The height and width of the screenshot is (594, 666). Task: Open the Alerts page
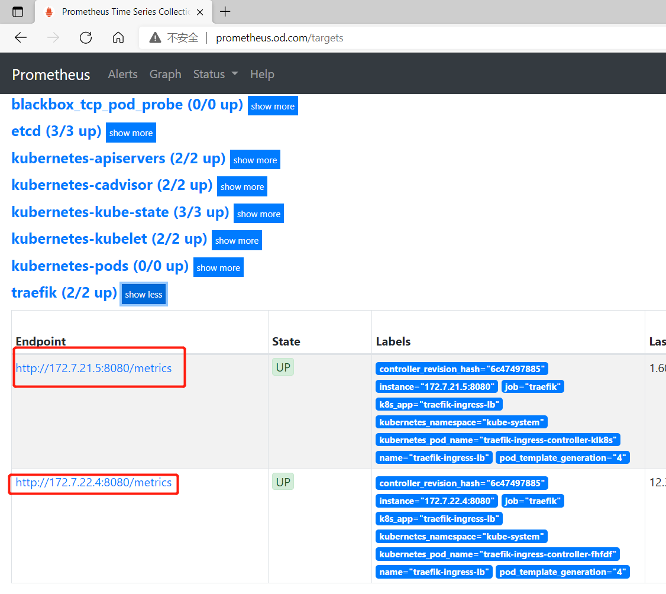[123, 74]
